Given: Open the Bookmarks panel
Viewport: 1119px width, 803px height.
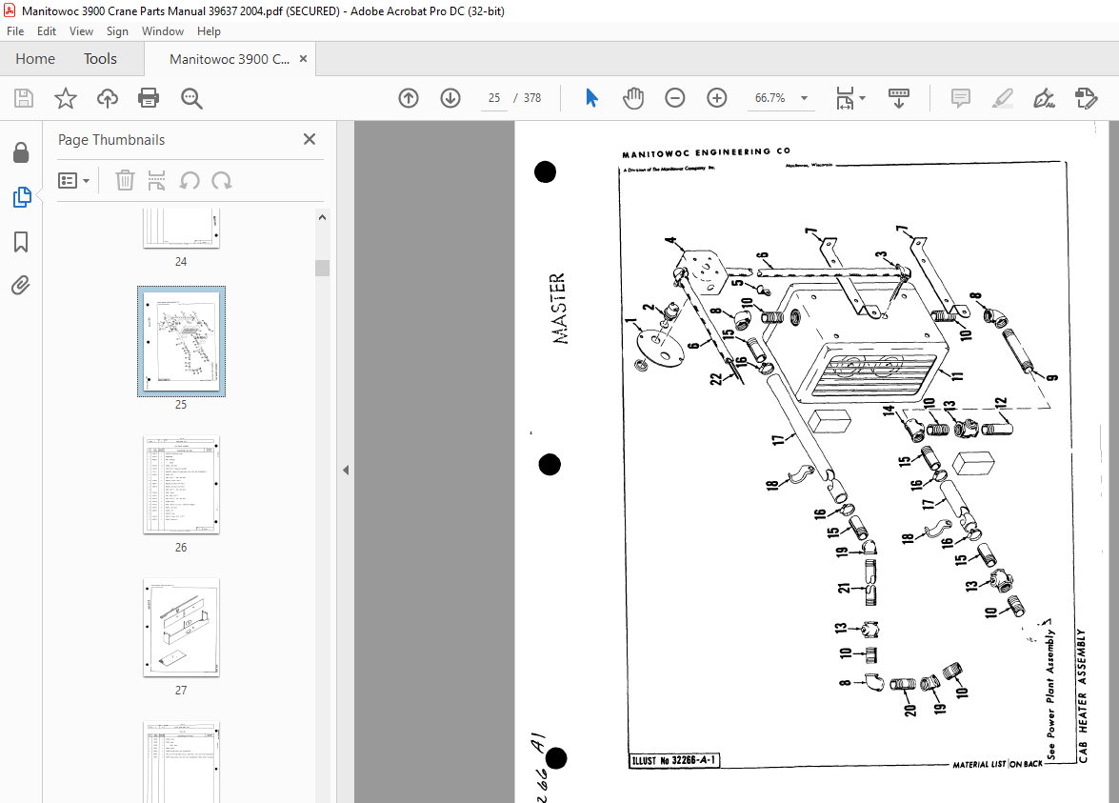Looking at the screenshot, I should [x=21, y=241].
